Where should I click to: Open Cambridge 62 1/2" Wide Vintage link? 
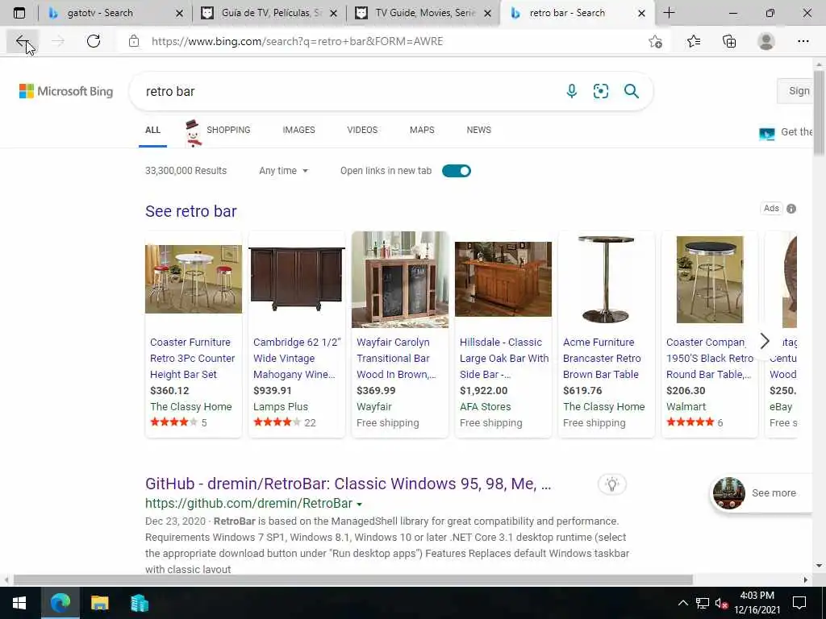point(297,358)
